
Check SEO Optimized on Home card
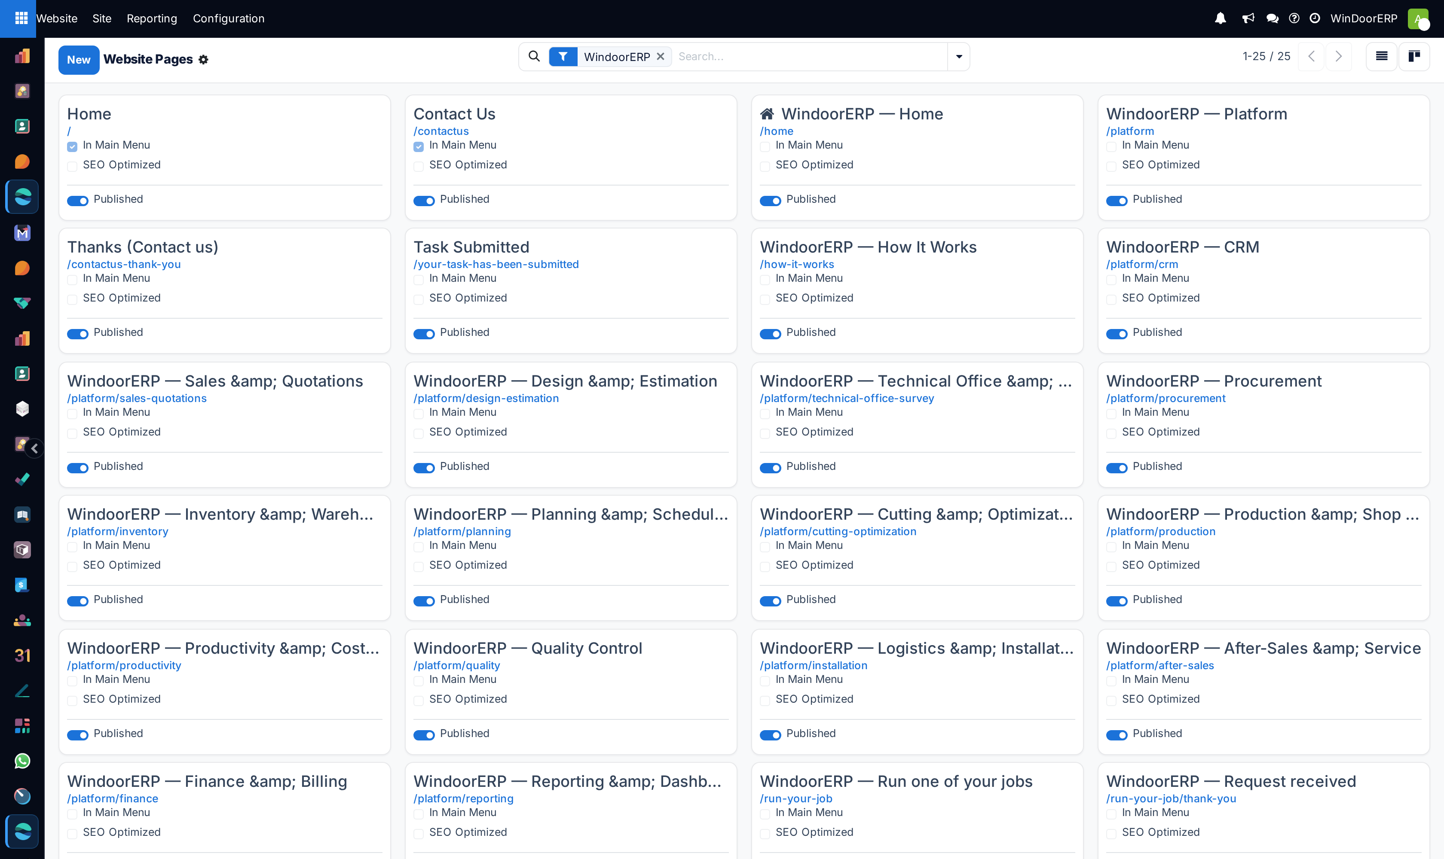point(72,166)
